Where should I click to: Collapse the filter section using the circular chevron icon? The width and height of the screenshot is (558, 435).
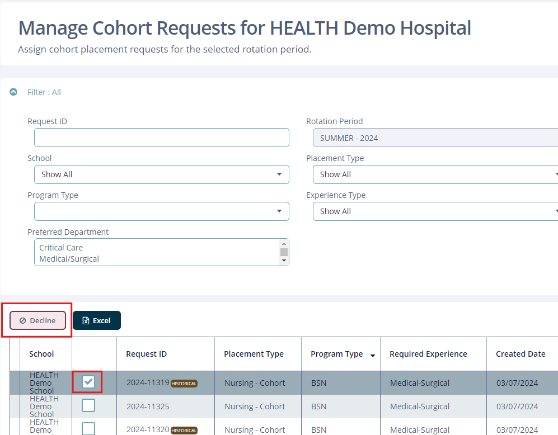click(x=13, y=92)
